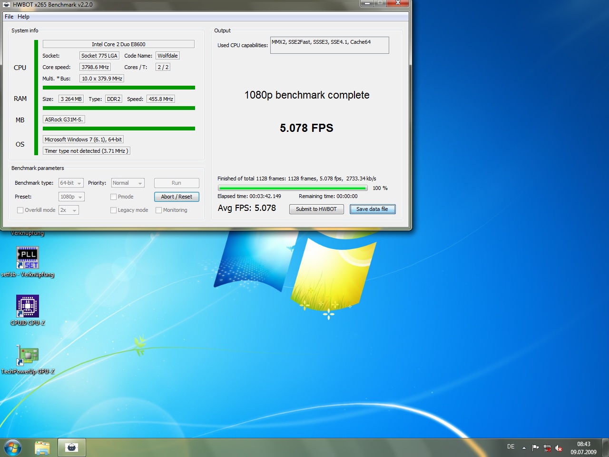Click Submit to HWBOT button
This screenshot has width=609, height=457.
[x=316, y=209]
